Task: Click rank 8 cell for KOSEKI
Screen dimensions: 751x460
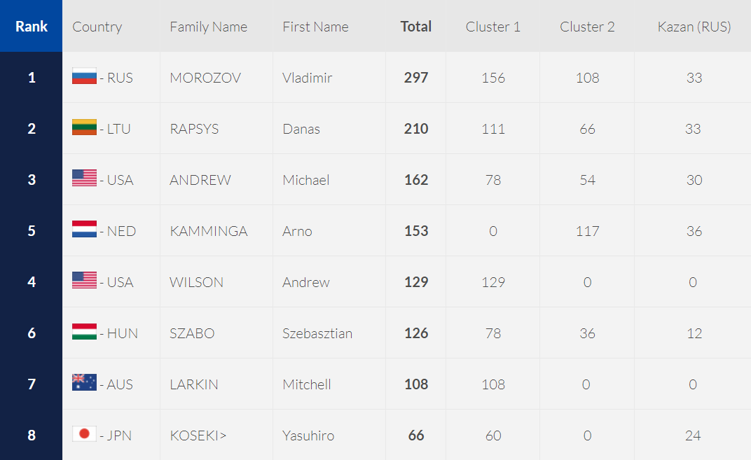Action: coord(31,435)
